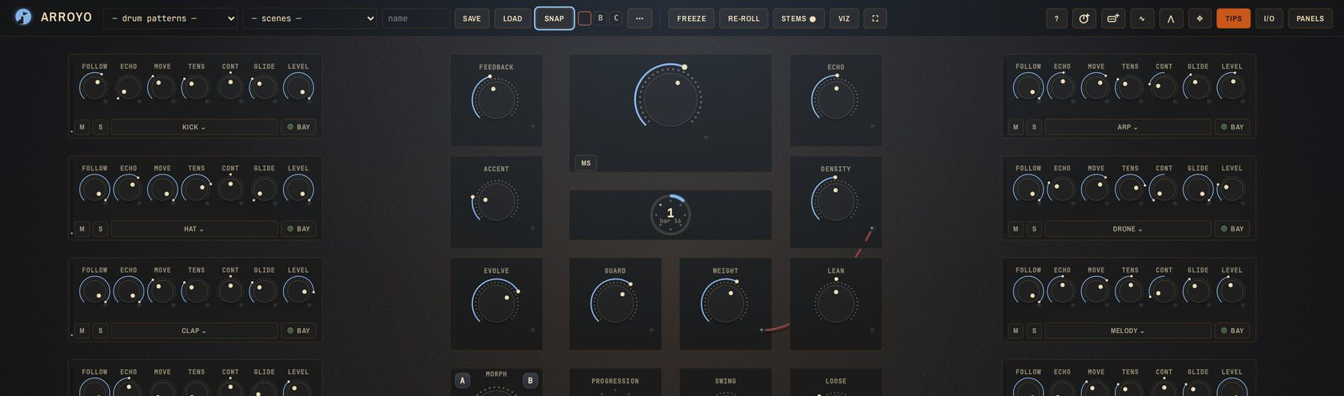Image resolution: width=1344 pixels, height=396 pixels.
Task: Open the drum patterns dropdown
Action: tap(171, 18)
